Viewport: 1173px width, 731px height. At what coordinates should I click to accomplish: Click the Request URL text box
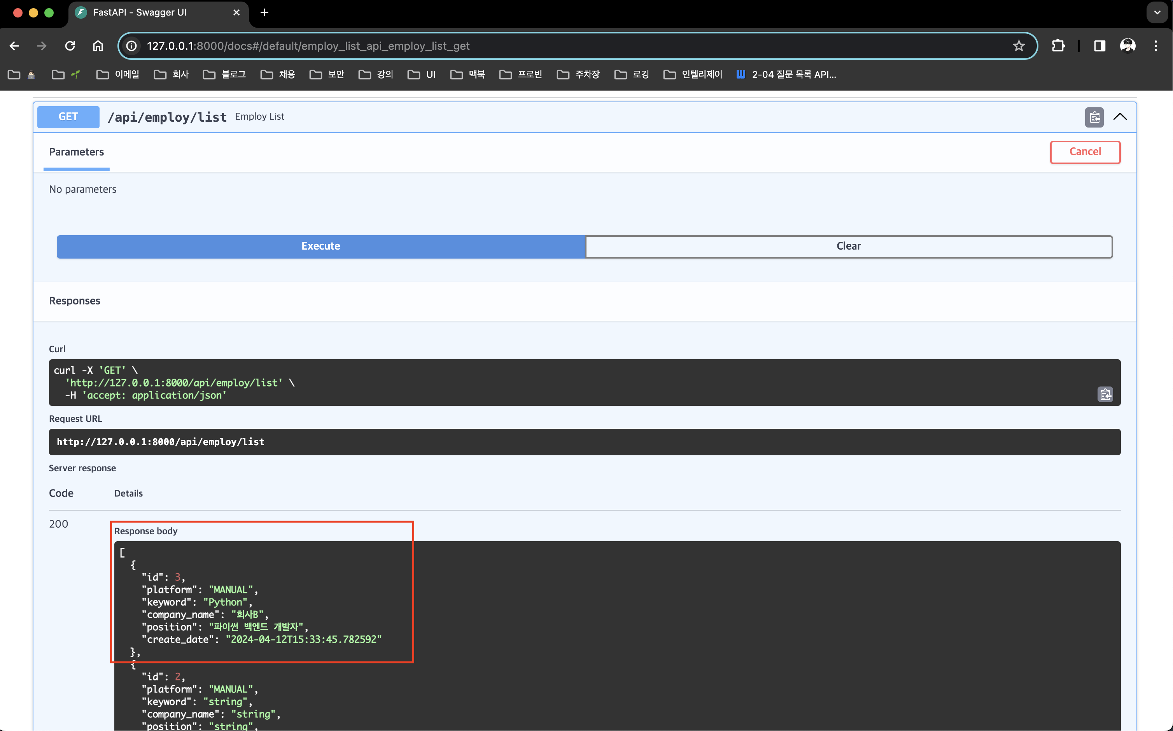(x=585, y=442)
